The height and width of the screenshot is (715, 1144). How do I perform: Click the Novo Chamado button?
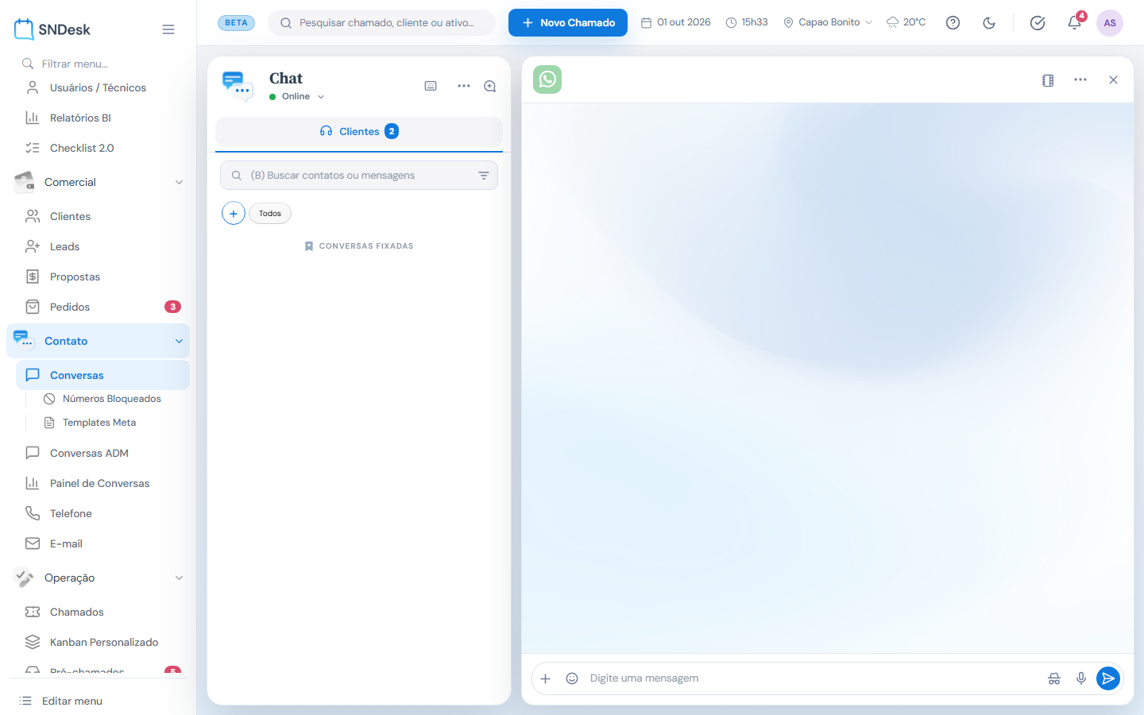tap(568, 23)
